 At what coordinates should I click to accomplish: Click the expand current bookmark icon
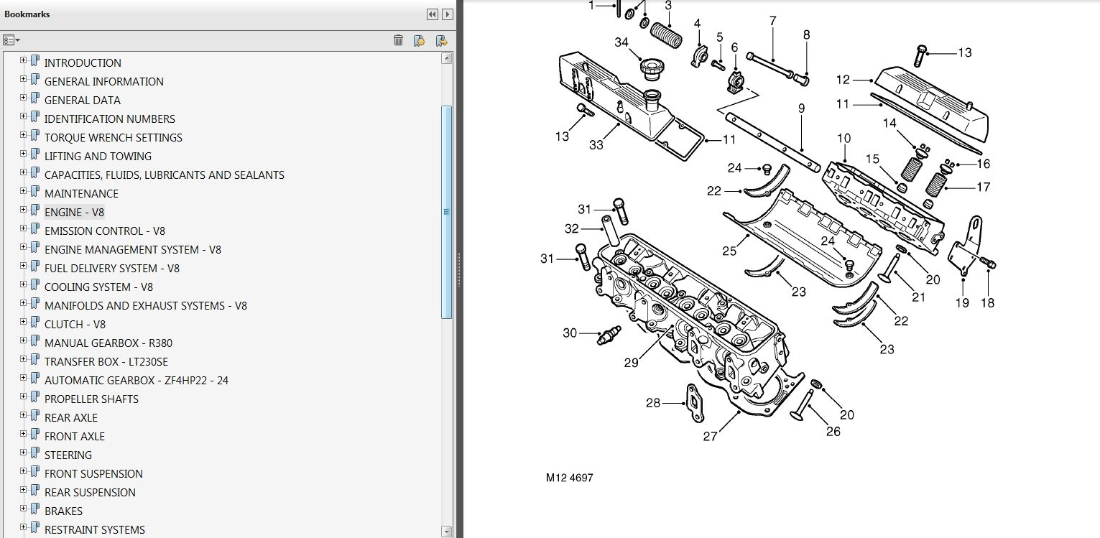(x=442, y=40)
